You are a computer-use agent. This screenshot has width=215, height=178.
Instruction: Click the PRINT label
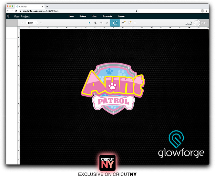204,23
